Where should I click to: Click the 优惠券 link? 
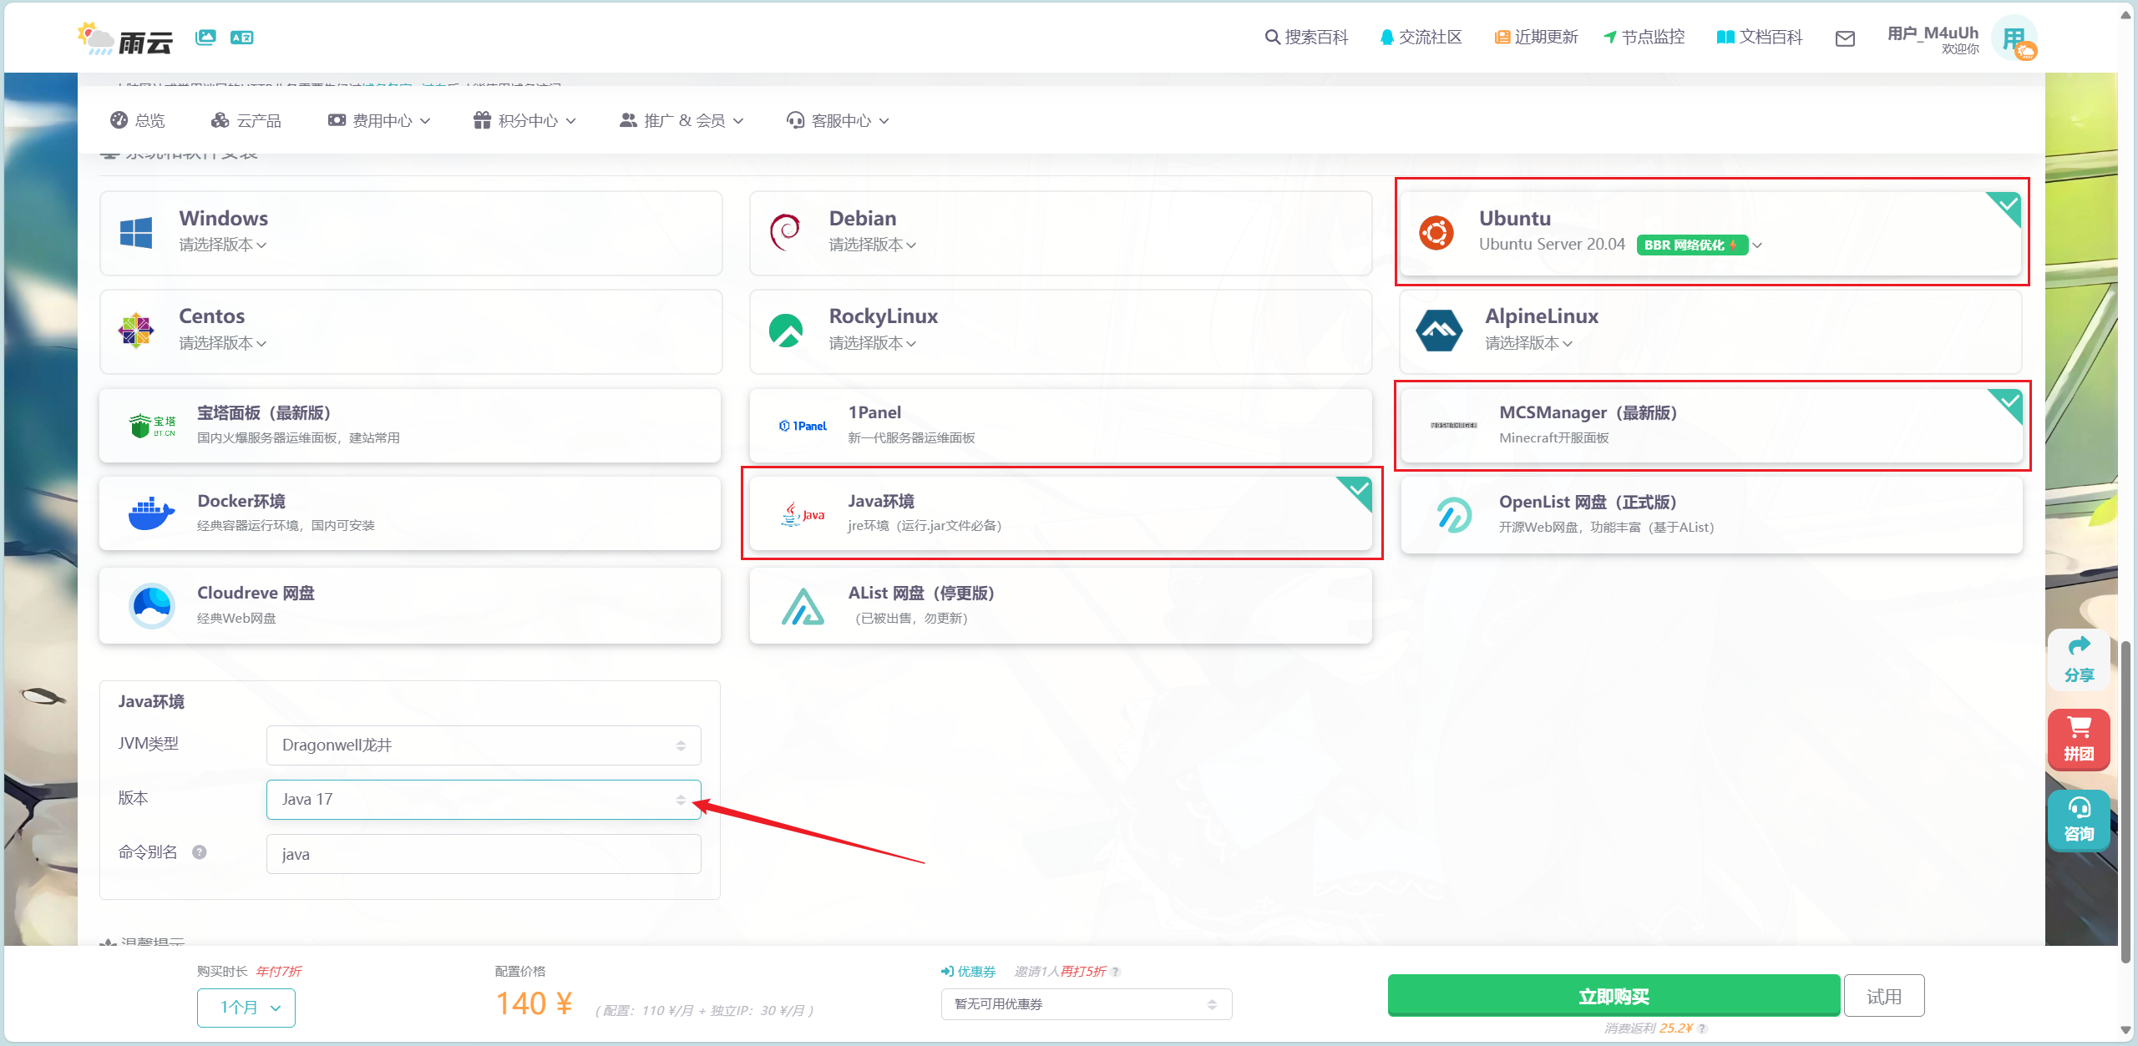[x=968, y=972]
